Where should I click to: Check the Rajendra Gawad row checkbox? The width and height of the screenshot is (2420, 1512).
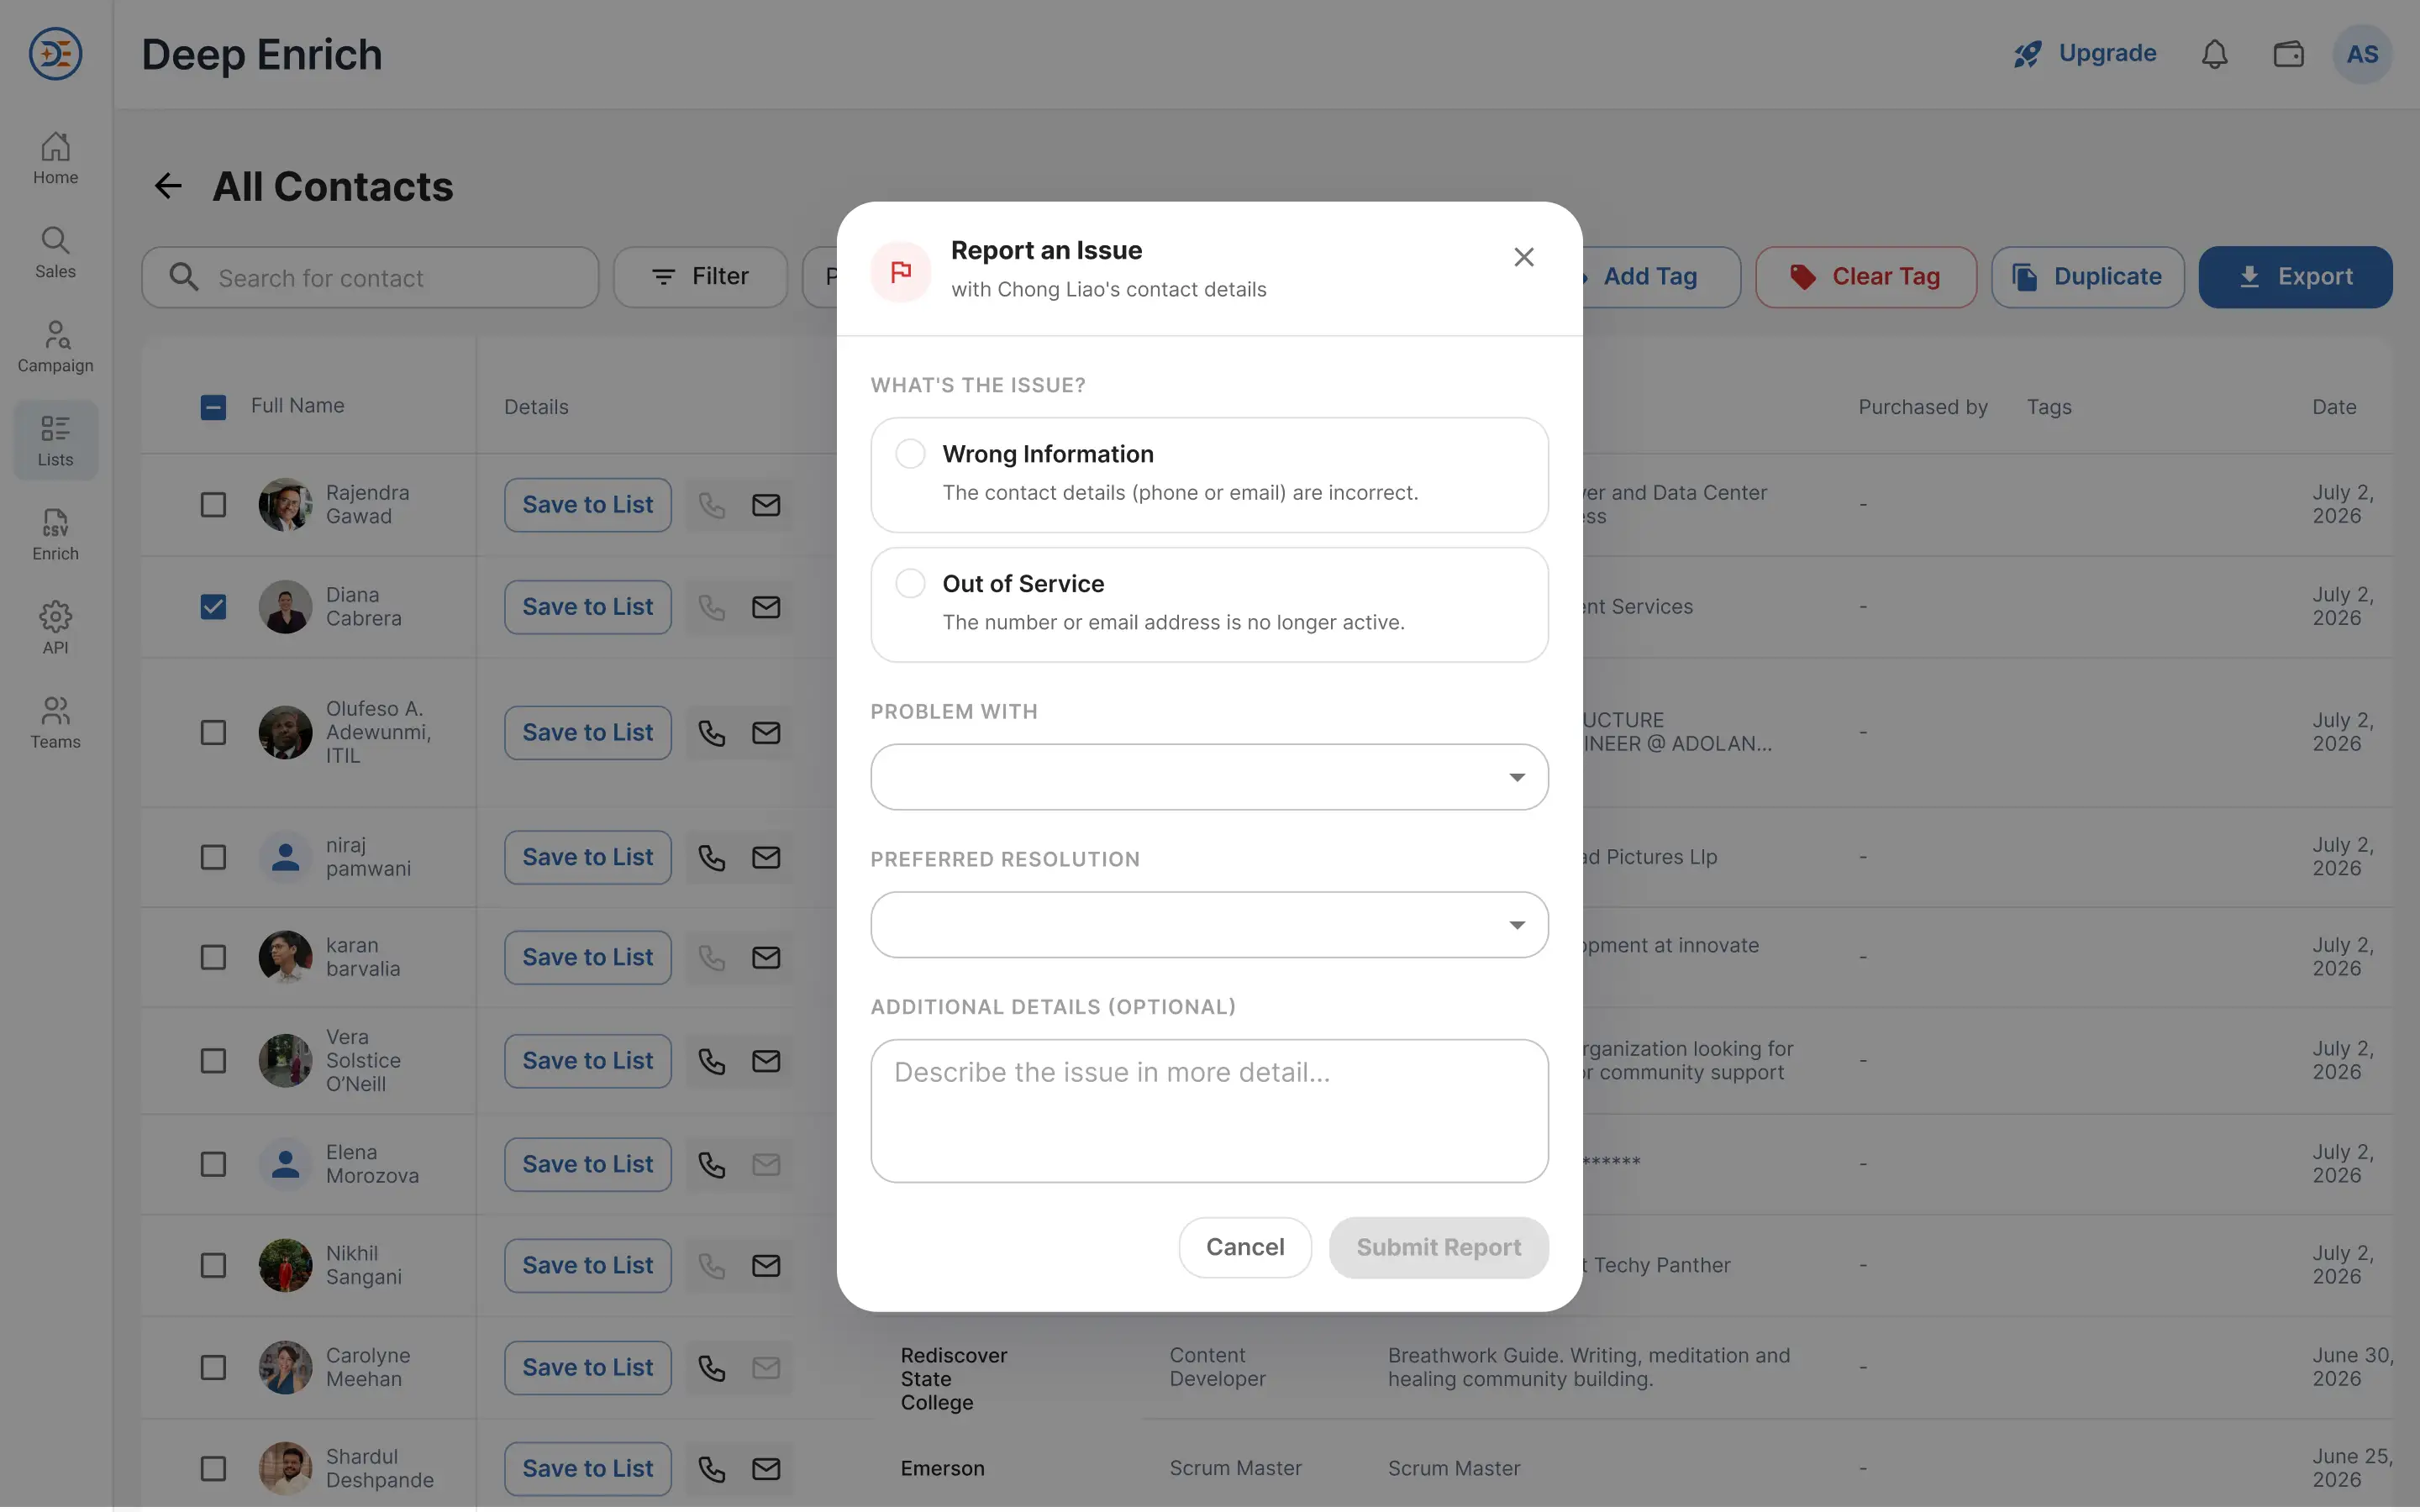click(213, 505)
